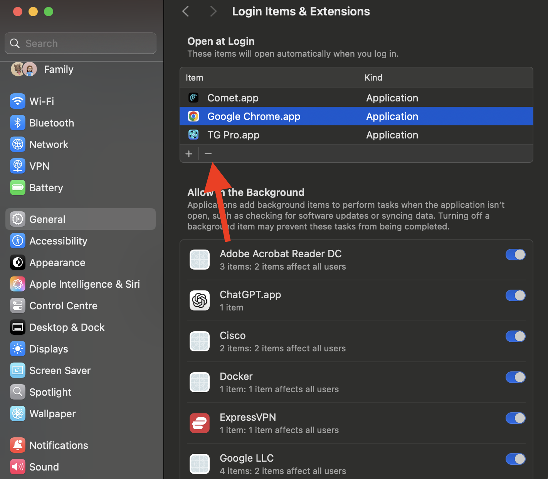This screenshot has height=479, width=548.
Task: Click the Google Chrome.app row name
Action: point(254,116)
